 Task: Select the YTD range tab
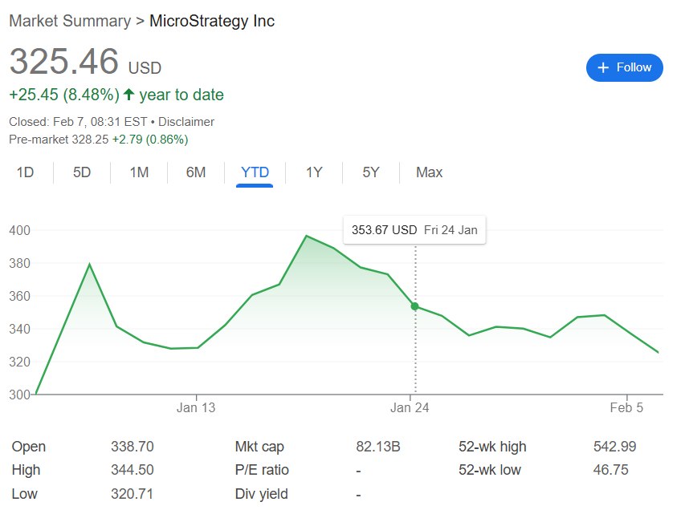(255, 172)
